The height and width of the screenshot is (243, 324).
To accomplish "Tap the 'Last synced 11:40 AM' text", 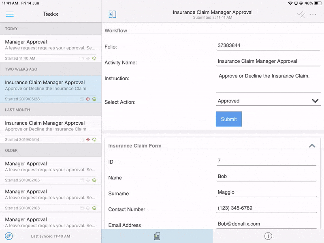I will click(50, 236).
